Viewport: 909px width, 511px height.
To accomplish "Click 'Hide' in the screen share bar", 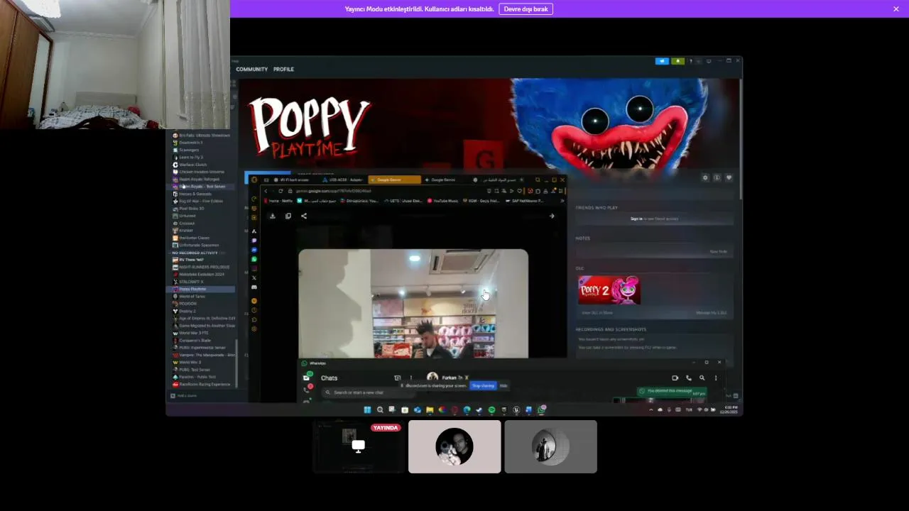I will [504, 385].
